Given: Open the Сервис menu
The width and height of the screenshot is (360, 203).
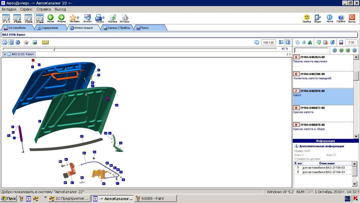Looking at the screenshot, I should coord(26,9).
